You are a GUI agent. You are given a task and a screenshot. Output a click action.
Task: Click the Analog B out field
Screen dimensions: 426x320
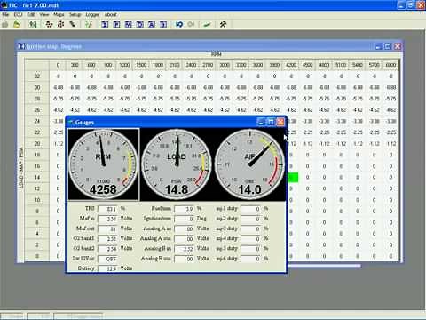[x=185, y=259]
